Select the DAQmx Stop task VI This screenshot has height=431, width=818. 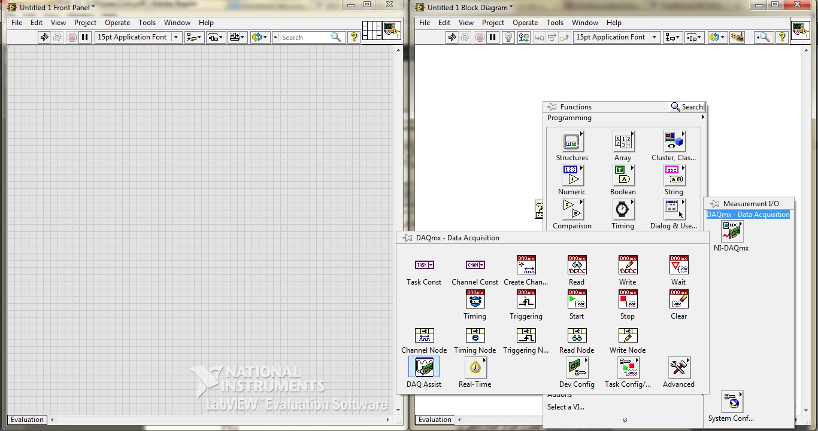pyautogui.click(x=628, y=299)
